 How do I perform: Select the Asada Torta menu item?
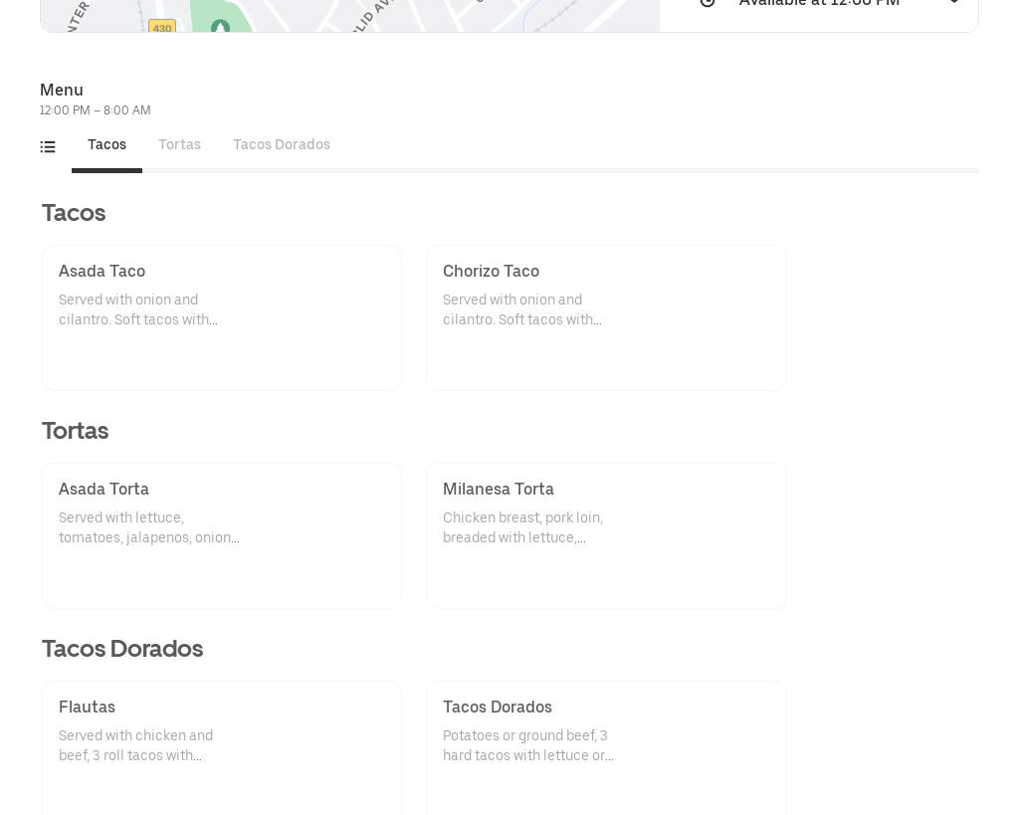[221, 535]
